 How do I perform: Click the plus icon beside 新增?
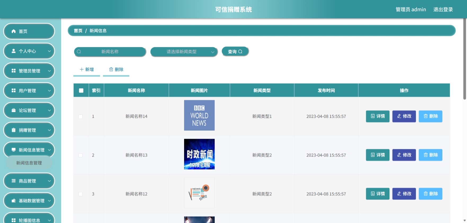(82, 69)
